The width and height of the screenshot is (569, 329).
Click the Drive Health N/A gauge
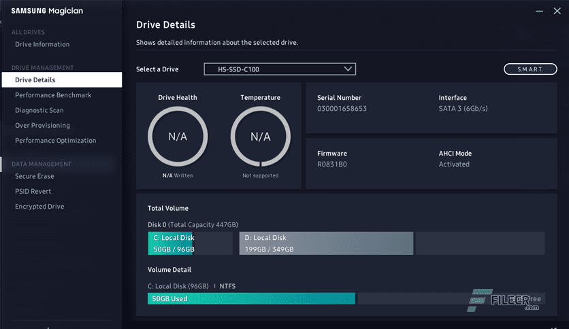click(178, 137)
